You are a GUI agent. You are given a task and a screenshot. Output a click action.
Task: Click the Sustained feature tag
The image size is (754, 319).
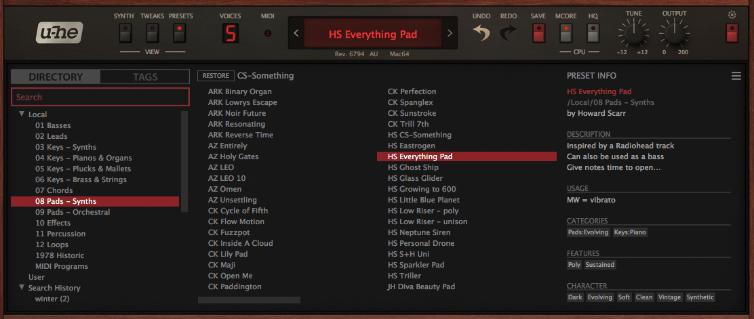600,265
